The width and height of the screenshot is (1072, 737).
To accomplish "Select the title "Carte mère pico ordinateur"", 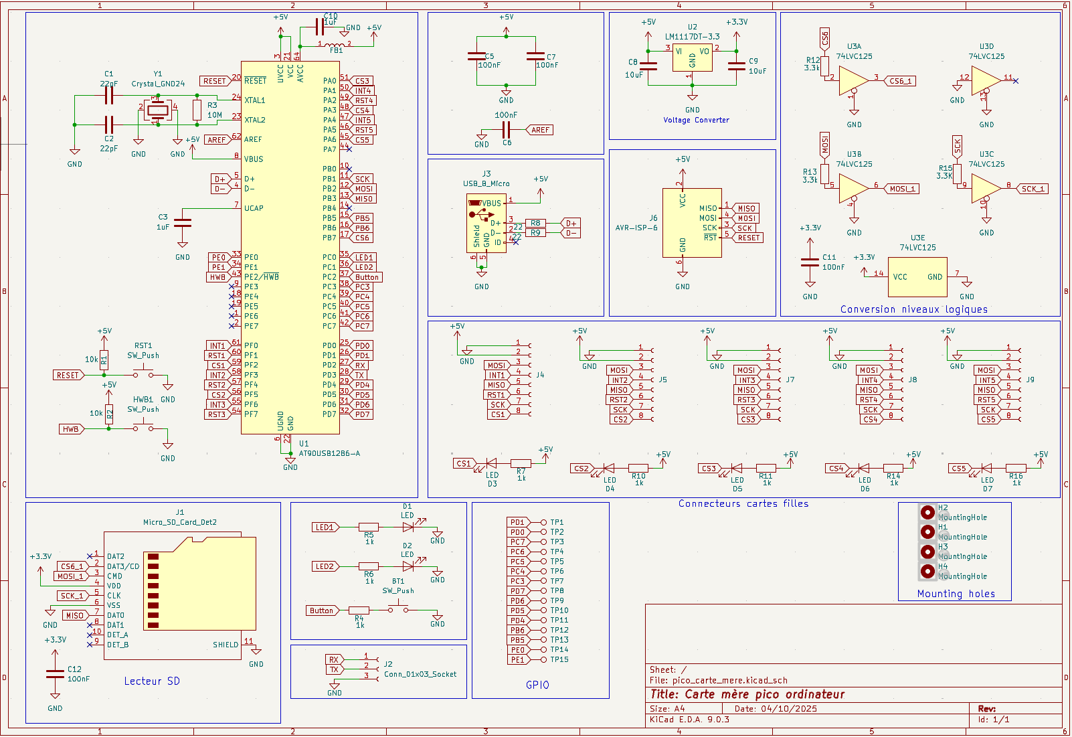I will (x=747, y=694).
